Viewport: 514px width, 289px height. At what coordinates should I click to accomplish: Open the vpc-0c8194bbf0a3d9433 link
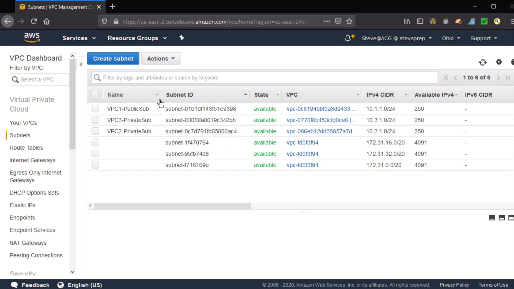click(318, 109)
